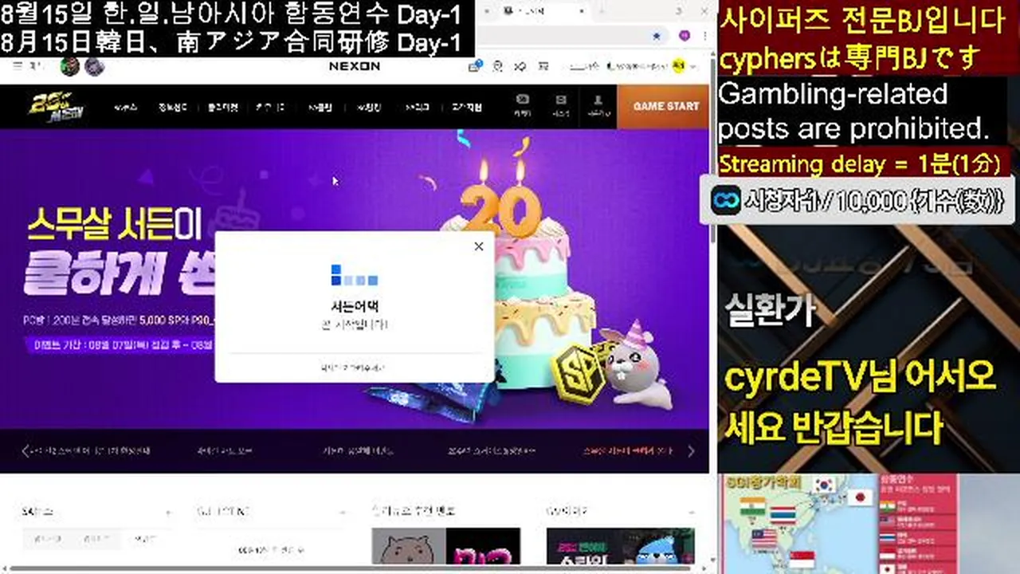1020x574 pixels.
Task: Open the purple browser extension icon
Action: [x=684, y=36]
